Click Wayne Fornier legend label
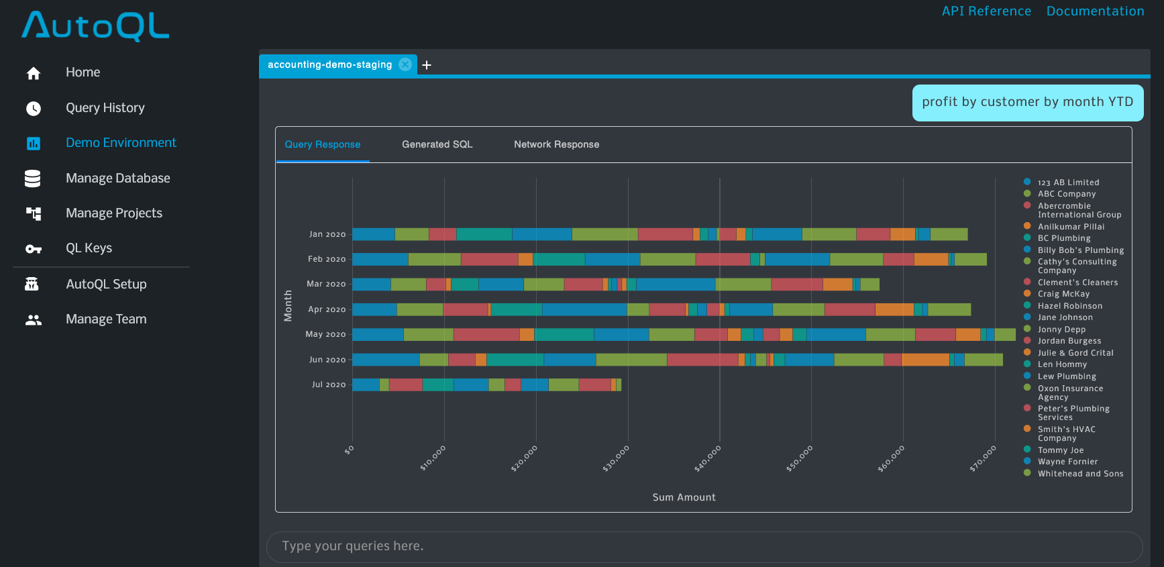This screenshot has width=1164, height=567. [x=1068, y=462]
